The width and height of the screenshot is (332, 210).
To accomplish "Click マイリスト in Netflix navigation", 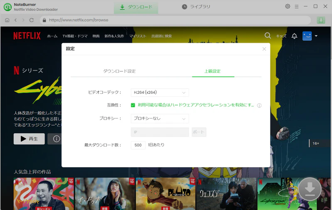I will pos(138,36).
